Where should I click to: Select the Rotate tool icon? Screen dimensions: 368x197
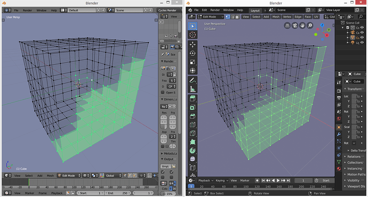pyautogui.click(x=193, y=53)
